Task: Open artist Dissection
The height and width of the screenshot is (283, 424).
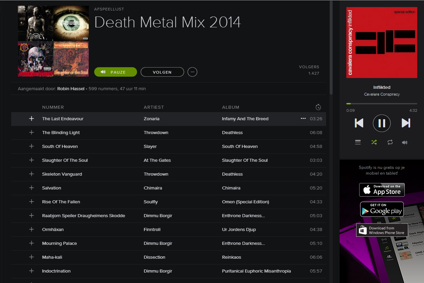Action: pyautogui.click(x=154, y=257)
